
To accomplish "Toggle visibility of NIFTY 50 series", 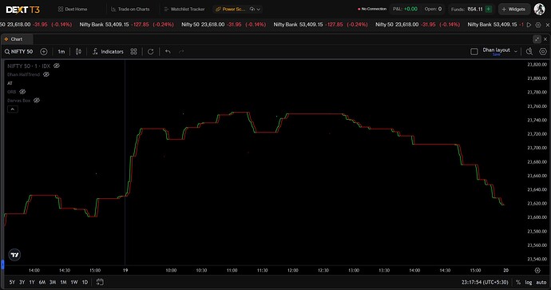I will (56, 66).
